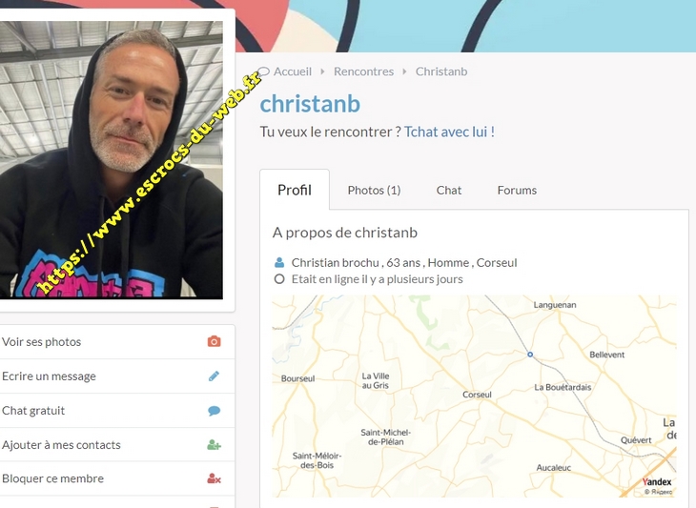Open the Forums tab
The width and height of the screenshot is (696, 508).
coord(517,191)
